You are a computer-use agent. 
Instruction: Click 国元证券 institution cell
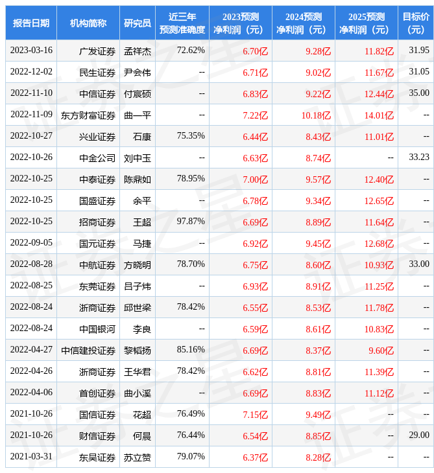point(97,244)
